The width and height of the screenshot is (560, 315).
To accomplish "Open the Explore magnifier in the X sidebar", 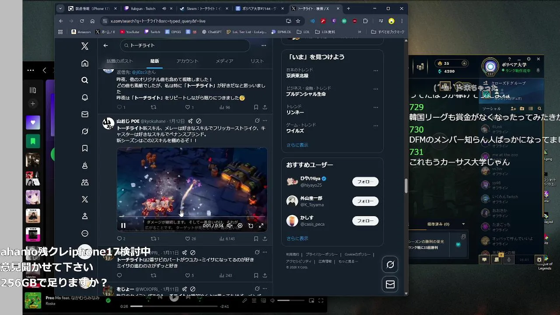I will (85, 80).
